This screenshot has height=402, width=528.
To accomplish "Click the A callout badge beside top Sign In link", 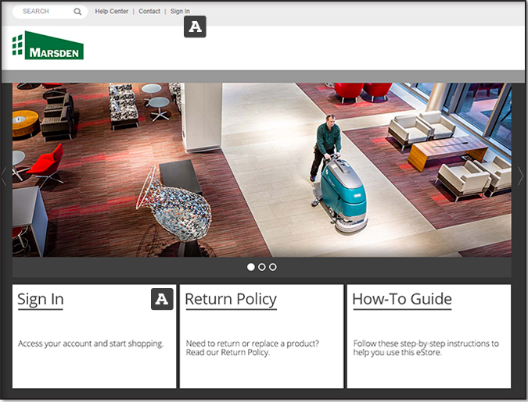I will (195, 27).
